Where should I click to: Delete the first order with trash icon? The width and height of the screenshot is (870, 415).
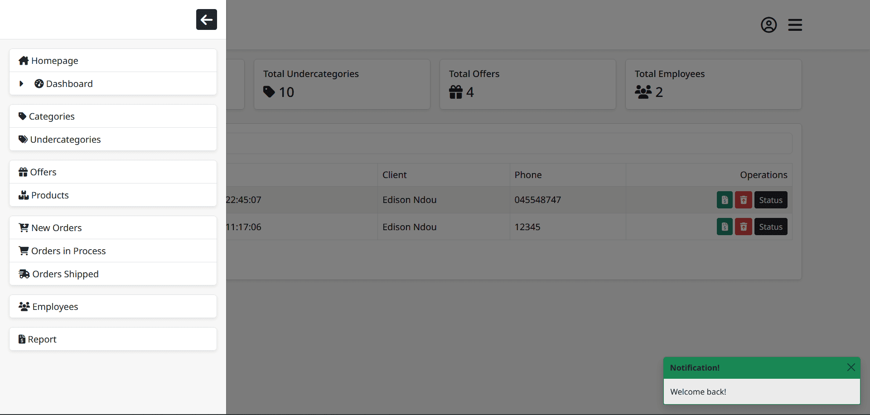(743, 200)
